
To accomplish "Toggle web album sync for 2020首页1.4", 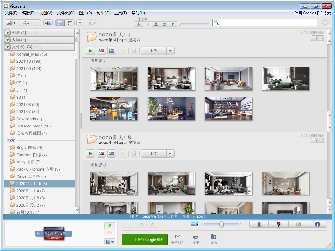I will click(x=317, y=38).
